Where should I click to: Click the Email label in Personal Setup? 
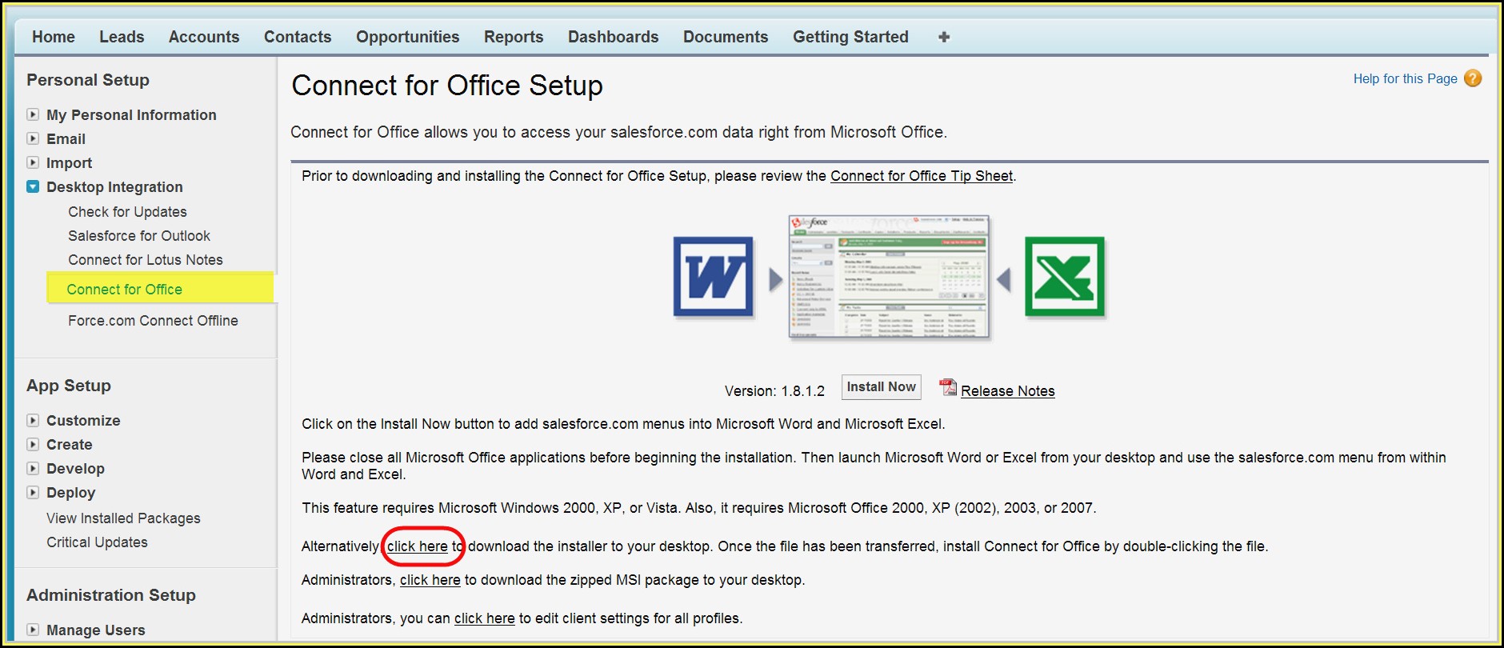(66, 139)
